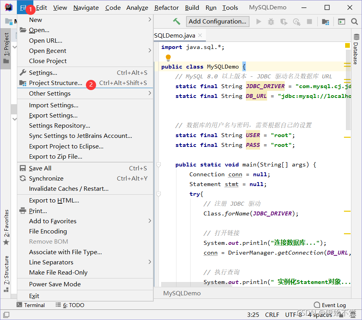
Task: Expand Line Separators submenu
Action: coord(85,262)
